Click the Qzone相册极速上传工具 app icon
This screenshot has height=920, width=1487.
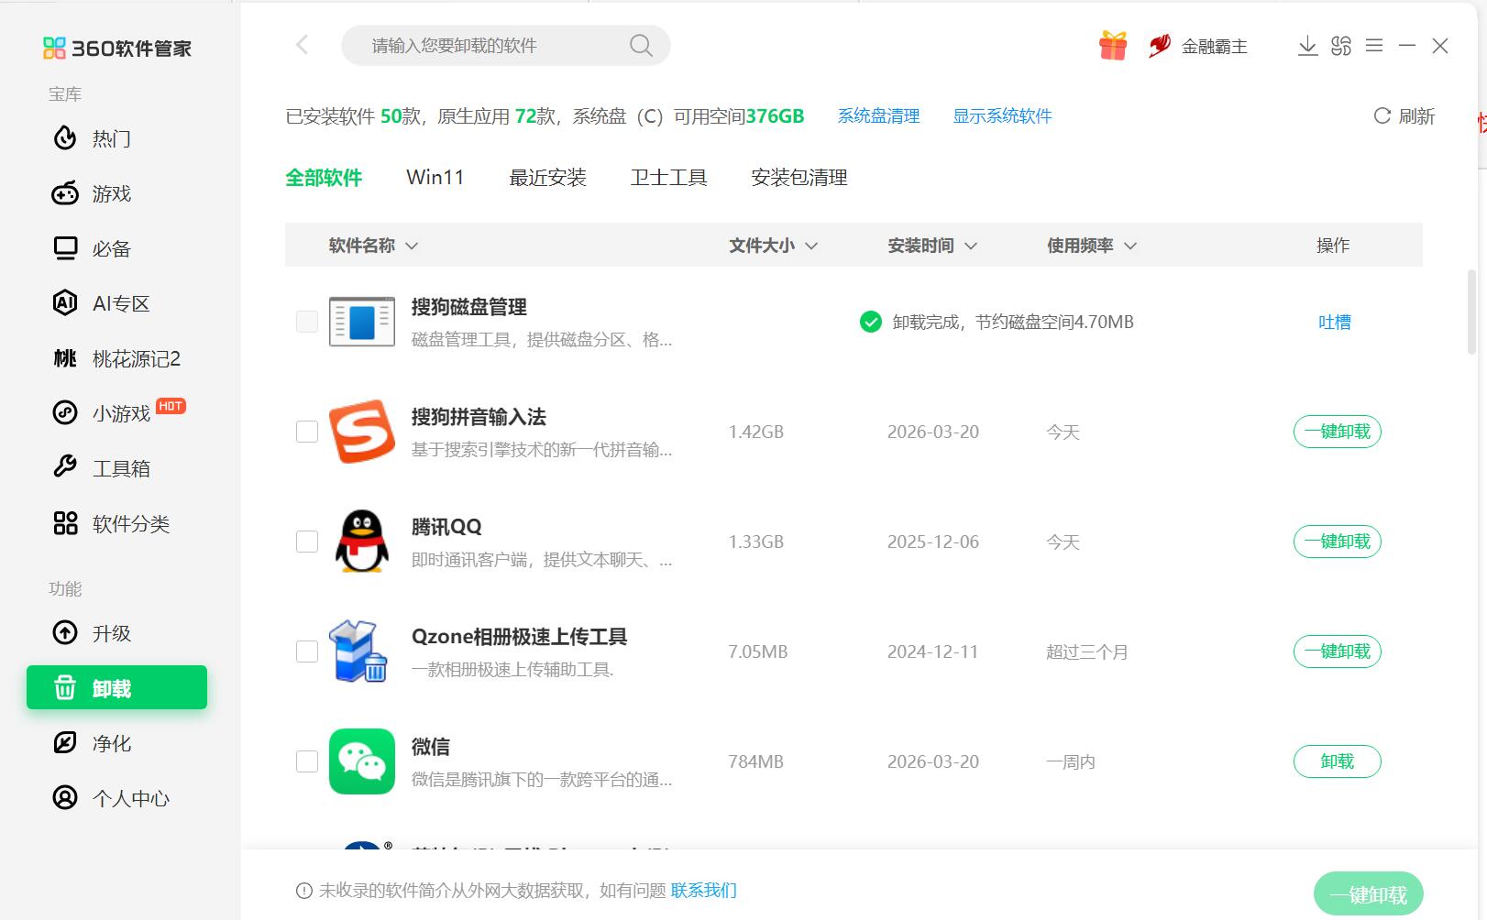(359, 652)
